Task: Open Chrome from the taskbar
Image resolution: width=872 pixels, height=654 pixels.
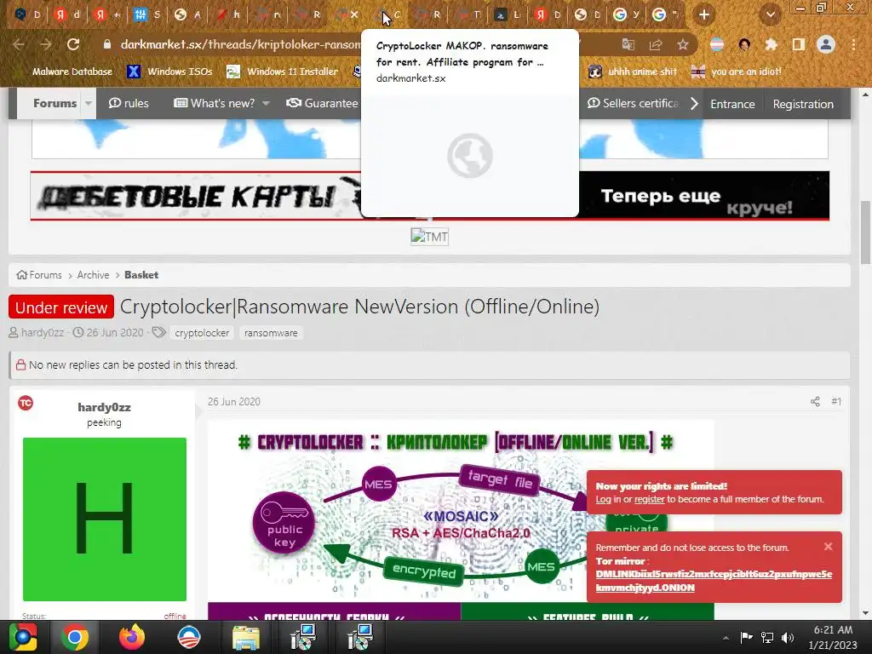Action: click(x=75, y=637)
